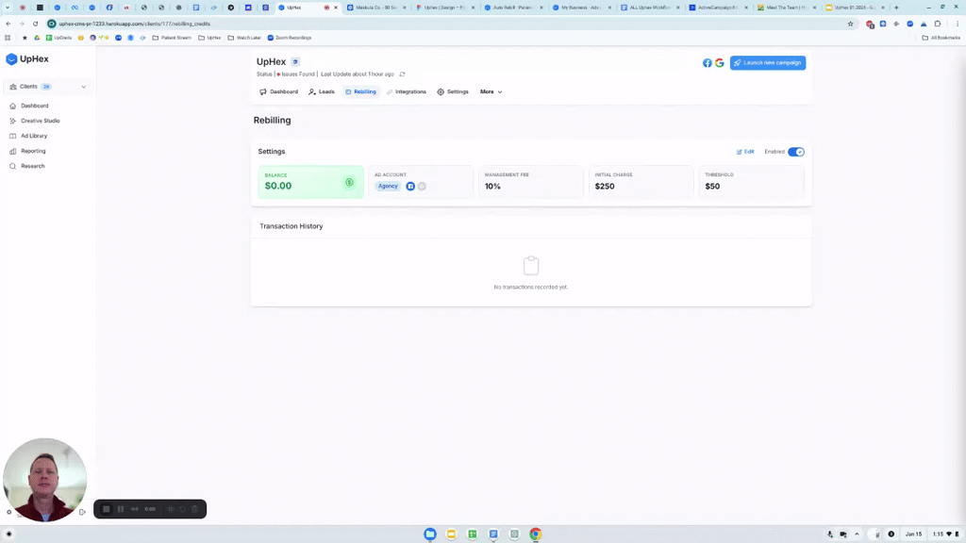
Task: Open the Leads tab
Action: pyautogui.click(x=325, y=91)
